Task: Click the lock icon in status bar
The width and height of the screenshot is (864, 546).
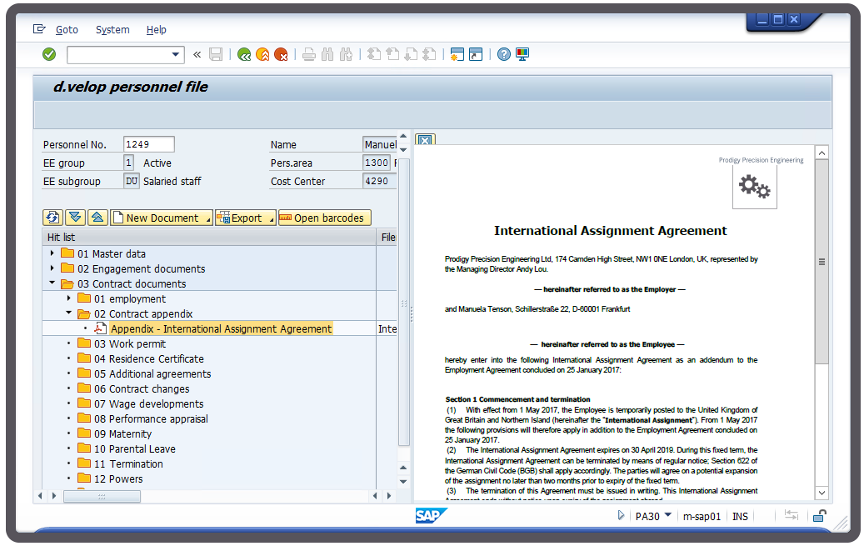Action: tap(819, 516)
